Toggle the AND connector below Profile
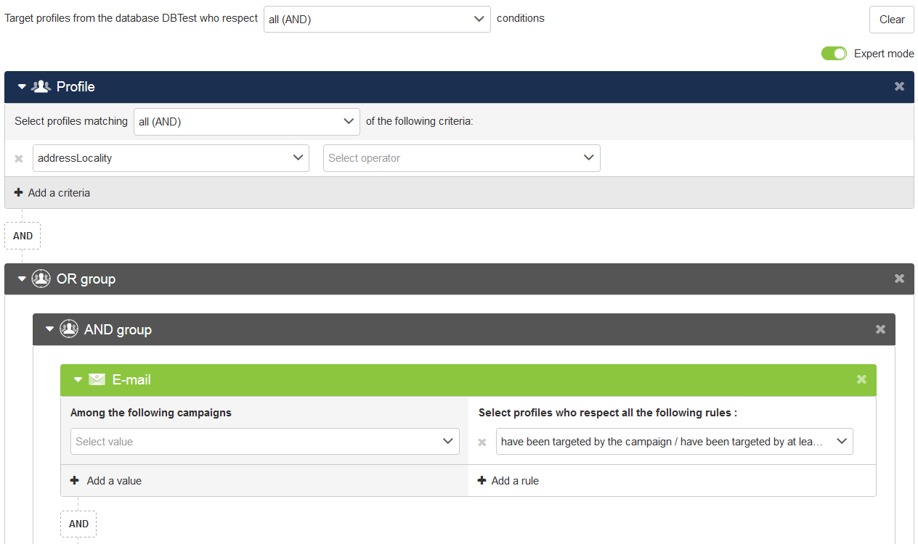Viewport: 918px width, 544px height. point(23,236)
